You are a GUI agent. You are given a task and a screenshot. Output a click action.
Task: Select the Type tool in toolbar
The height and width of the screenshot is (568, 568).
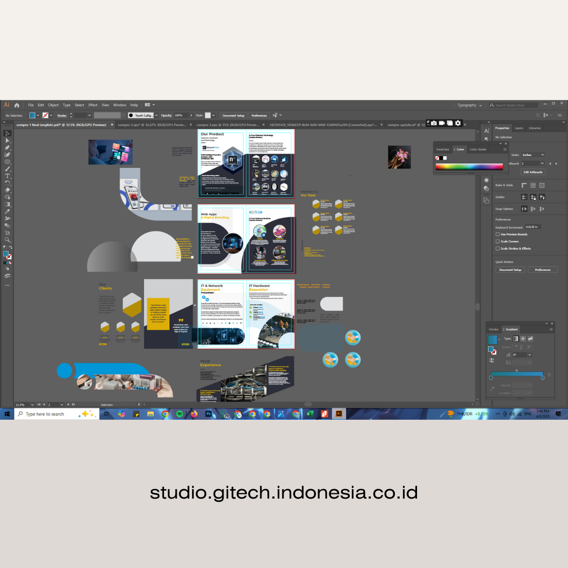[7, 176]
